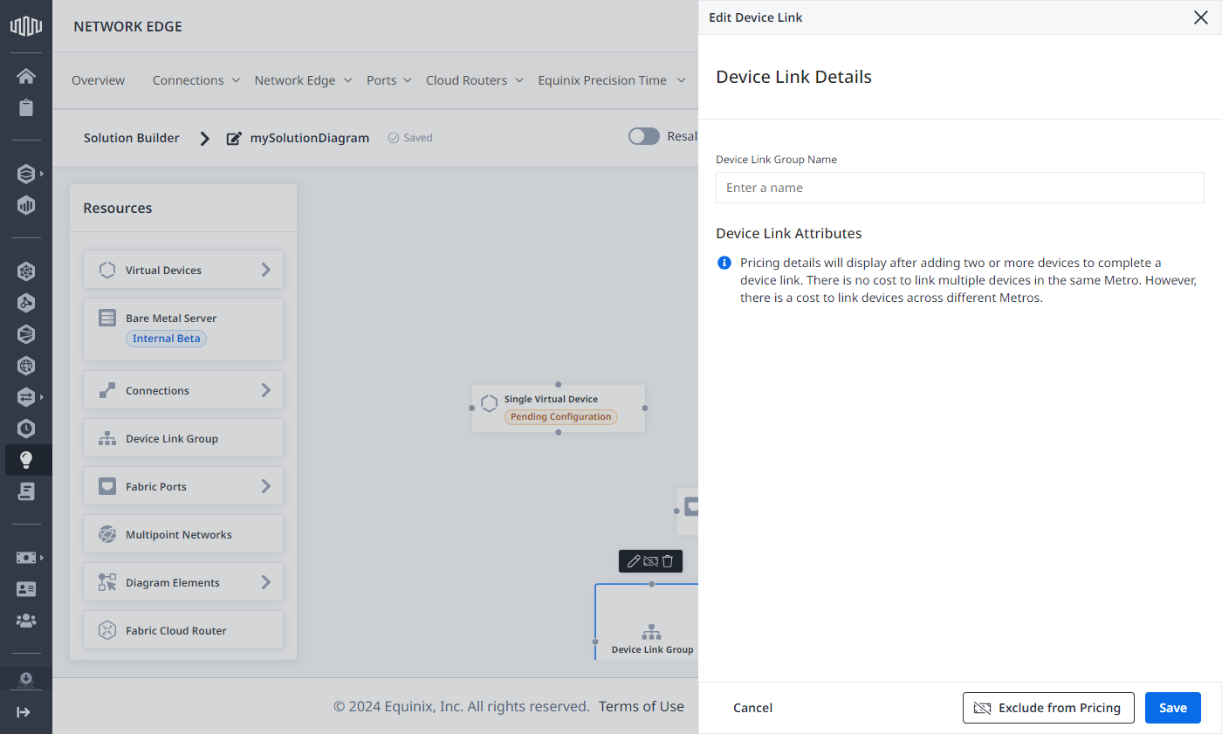Click exclude-from-pricing icon on canvas toolbar
1222x734 pixels.
(x=650, y=561)
